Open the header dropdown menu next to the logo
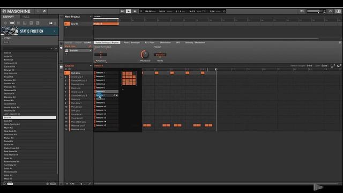The width and height of the screenshot is (343, 193). [x=38, y=11]
